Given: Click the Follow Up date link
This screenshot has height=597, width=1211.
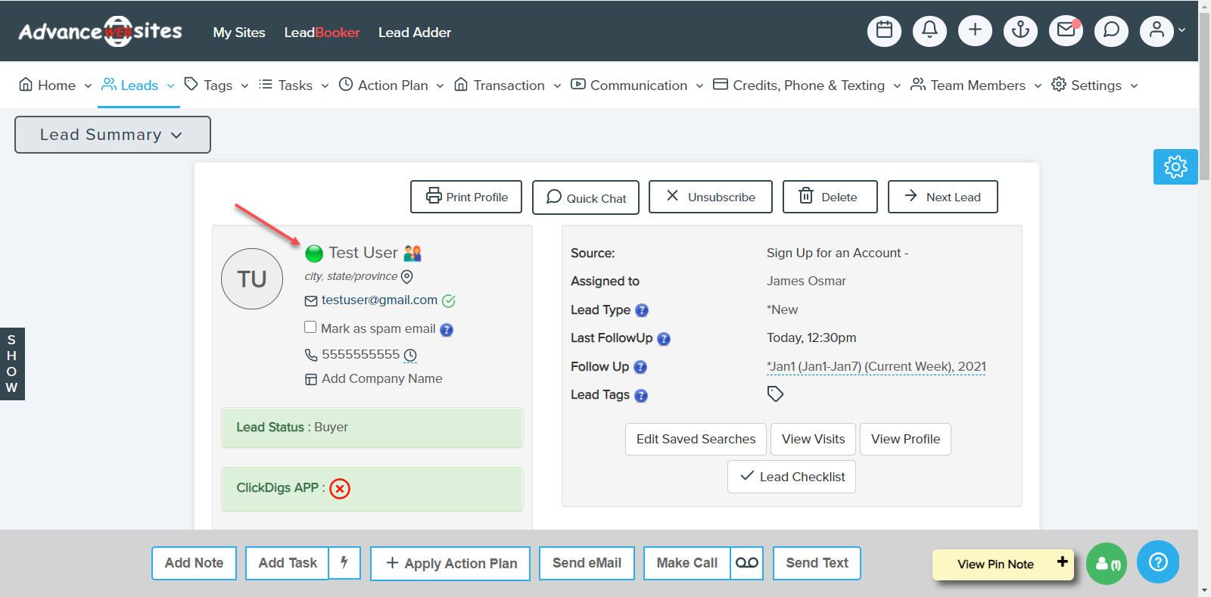Looking at the screenshot, I should (876, 367).
